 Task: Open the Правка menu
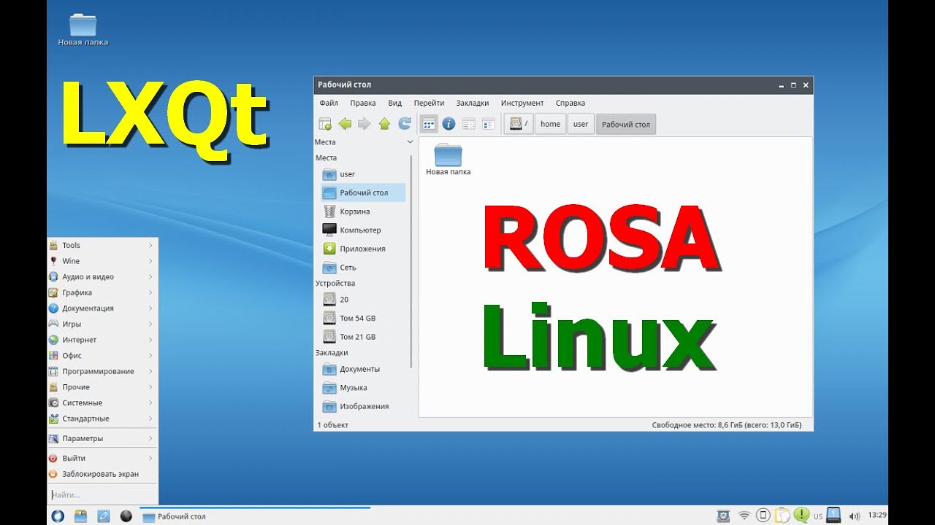coord(363,103)
